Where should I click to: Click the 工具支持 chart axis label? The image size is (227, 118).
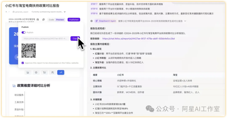[19, 102]
